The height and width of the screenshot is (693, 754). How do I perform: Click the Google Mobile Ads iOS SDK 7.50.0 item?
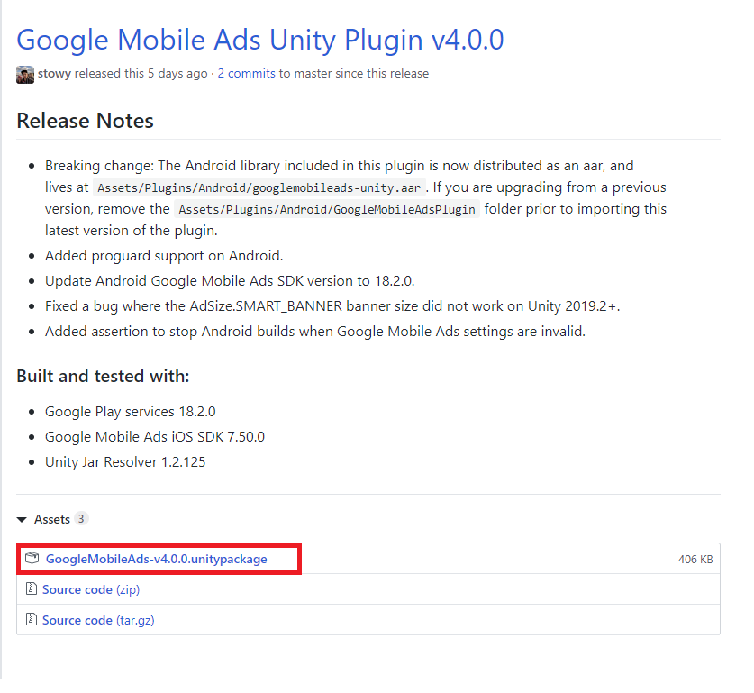click(x=155, y=437)
